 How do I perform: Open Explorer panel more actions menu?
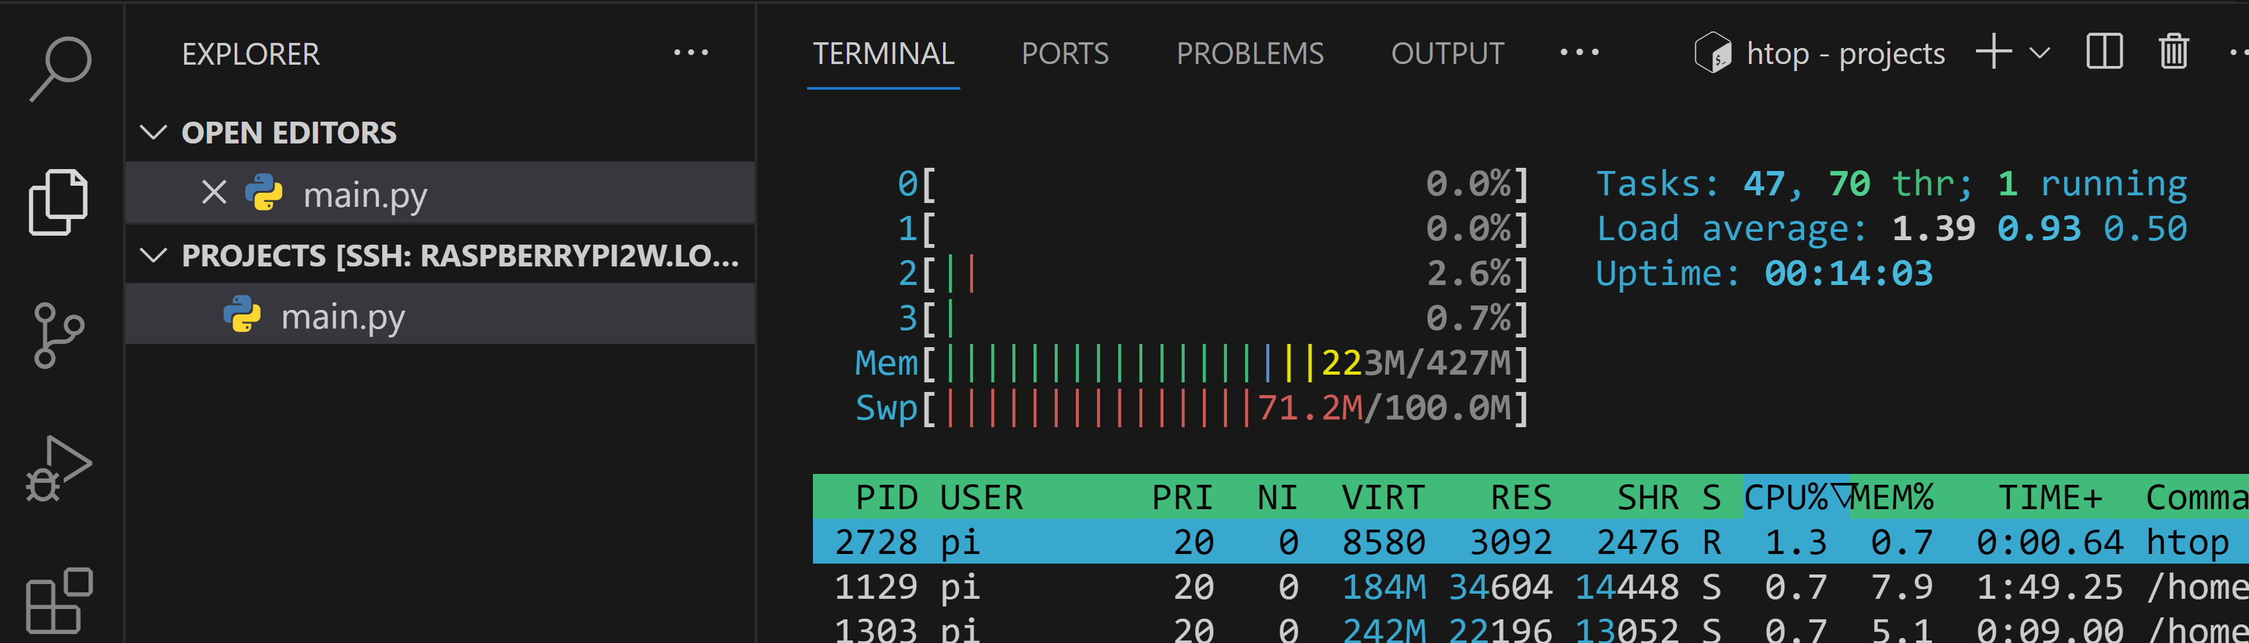[690, 53]
